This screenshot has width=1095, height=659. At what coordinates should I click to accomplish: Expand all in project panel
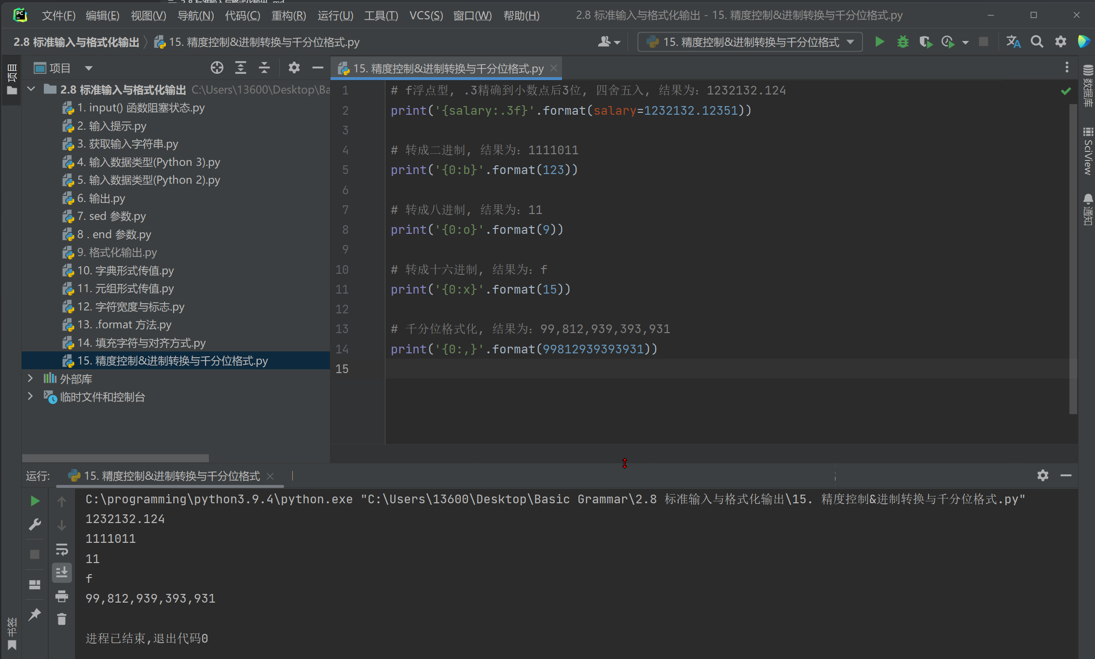pos(240,68)
